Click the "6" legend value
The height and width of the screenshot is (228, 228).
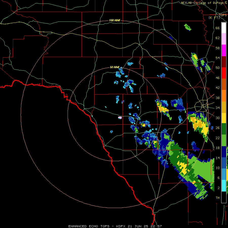pyautogui.click(x=219, y=178)
